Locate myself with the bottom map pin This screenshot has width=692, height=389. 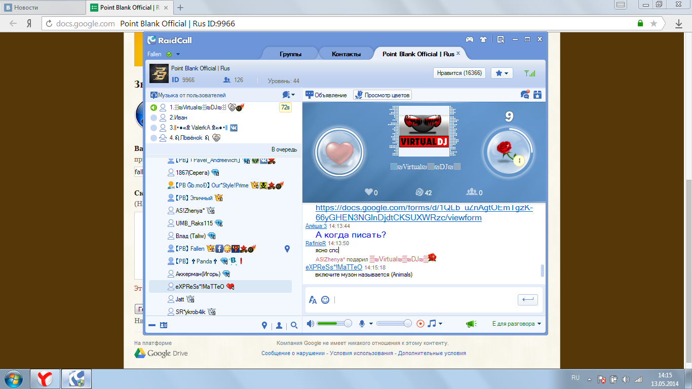tap(264, 325)
